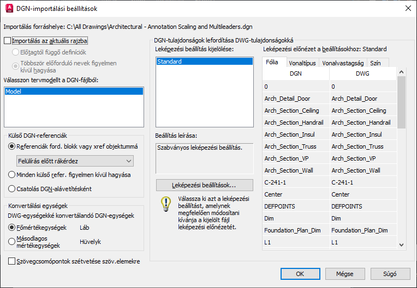Confirm with the OK button
Screen dimensions: 417x288
(300, 274)
